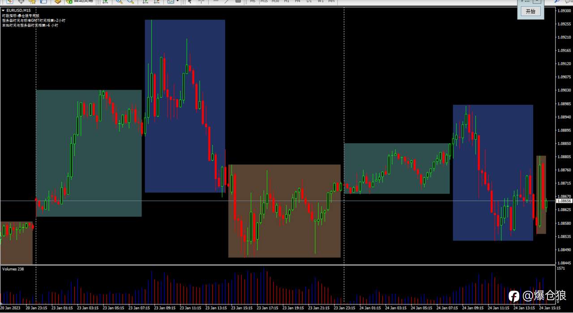Click the 1571 volume scale value

pos(561,268)
